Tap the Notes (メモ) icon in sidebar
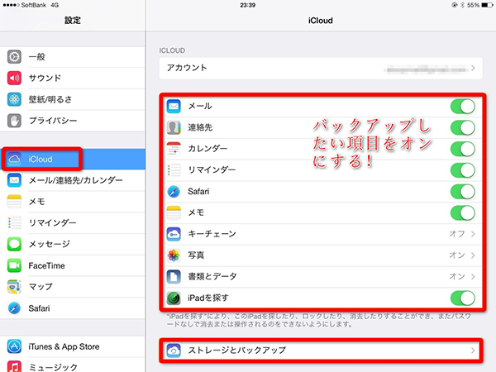496x372 pixels. (14, 202)
